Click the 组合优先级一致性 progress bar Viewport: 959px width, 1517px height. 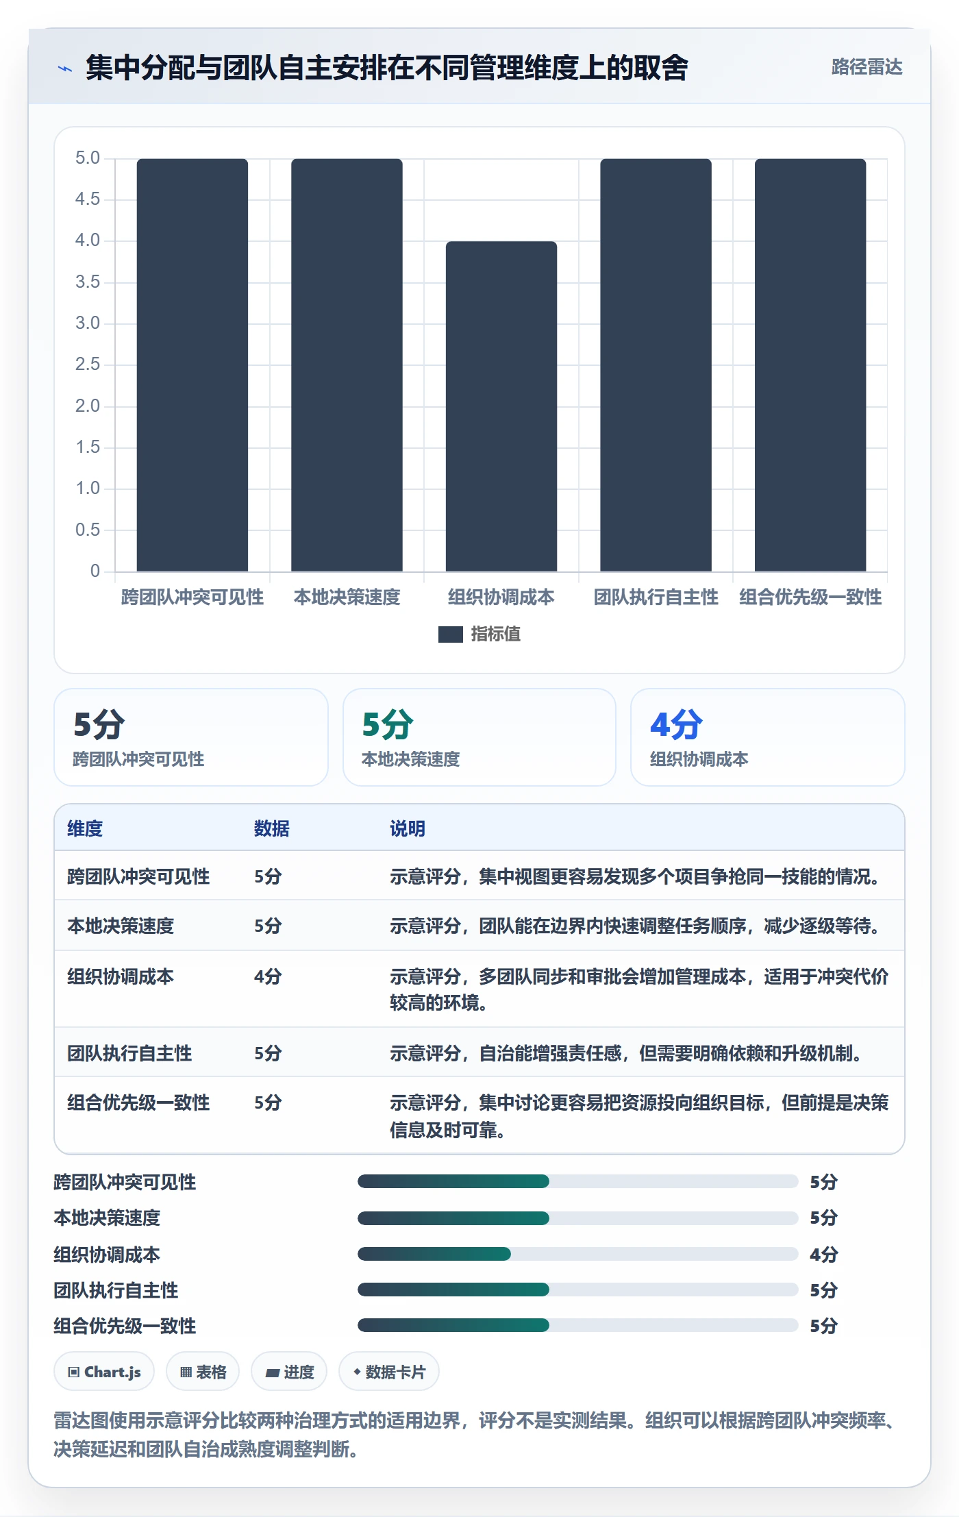577,1325
